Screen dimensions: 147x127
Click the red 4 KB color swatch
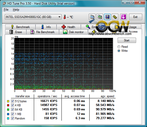8,105
